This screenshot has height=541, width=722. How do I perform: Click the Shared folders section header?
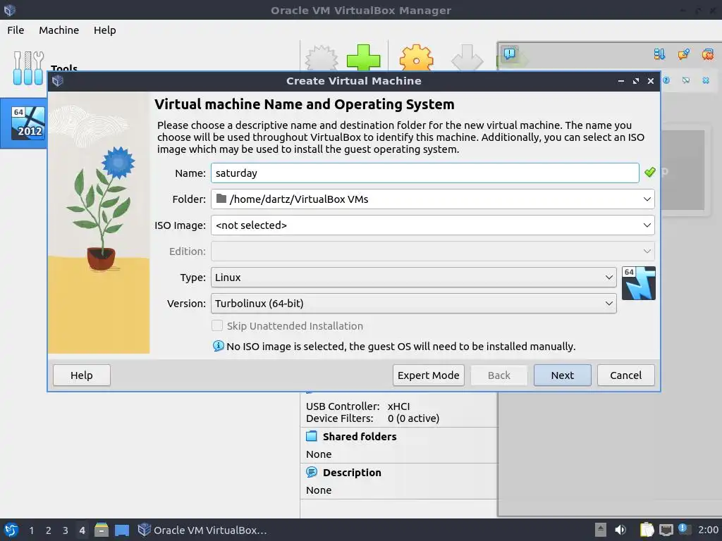pyautogui.click(x=360, y=437)
